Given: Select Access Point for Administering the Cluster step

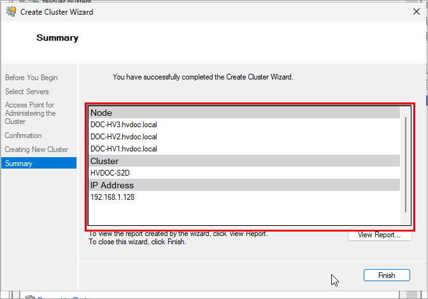Looking at the screenshot, I should [30, 113].
